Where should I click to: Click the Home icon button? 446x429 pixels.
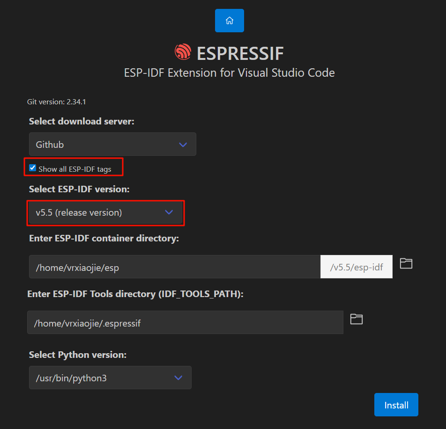point(230,21)
